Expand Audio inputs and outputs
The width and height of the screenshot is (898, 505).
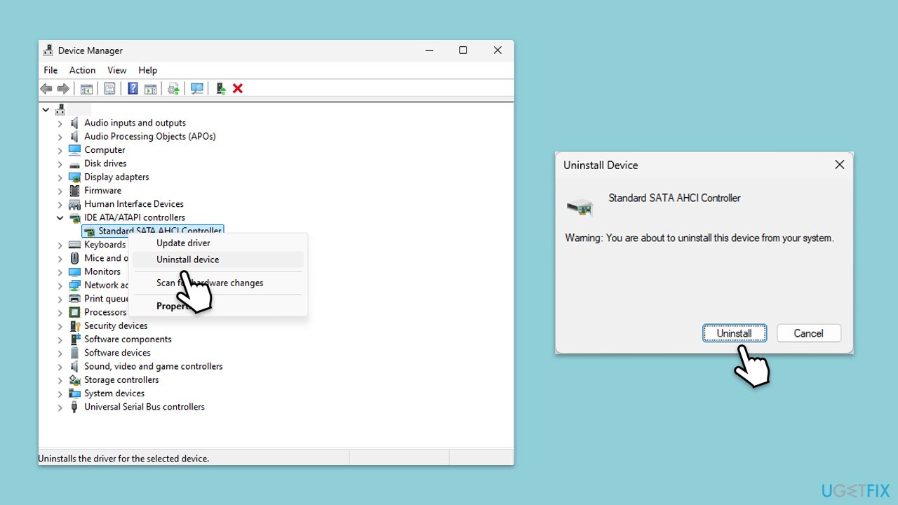coord(60,123)
